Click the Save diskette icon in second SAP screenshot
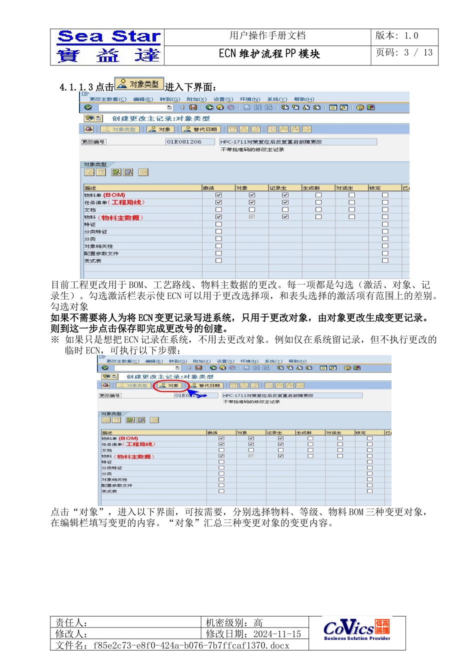This screenshot has height=672, width=475. click(198, 368)
